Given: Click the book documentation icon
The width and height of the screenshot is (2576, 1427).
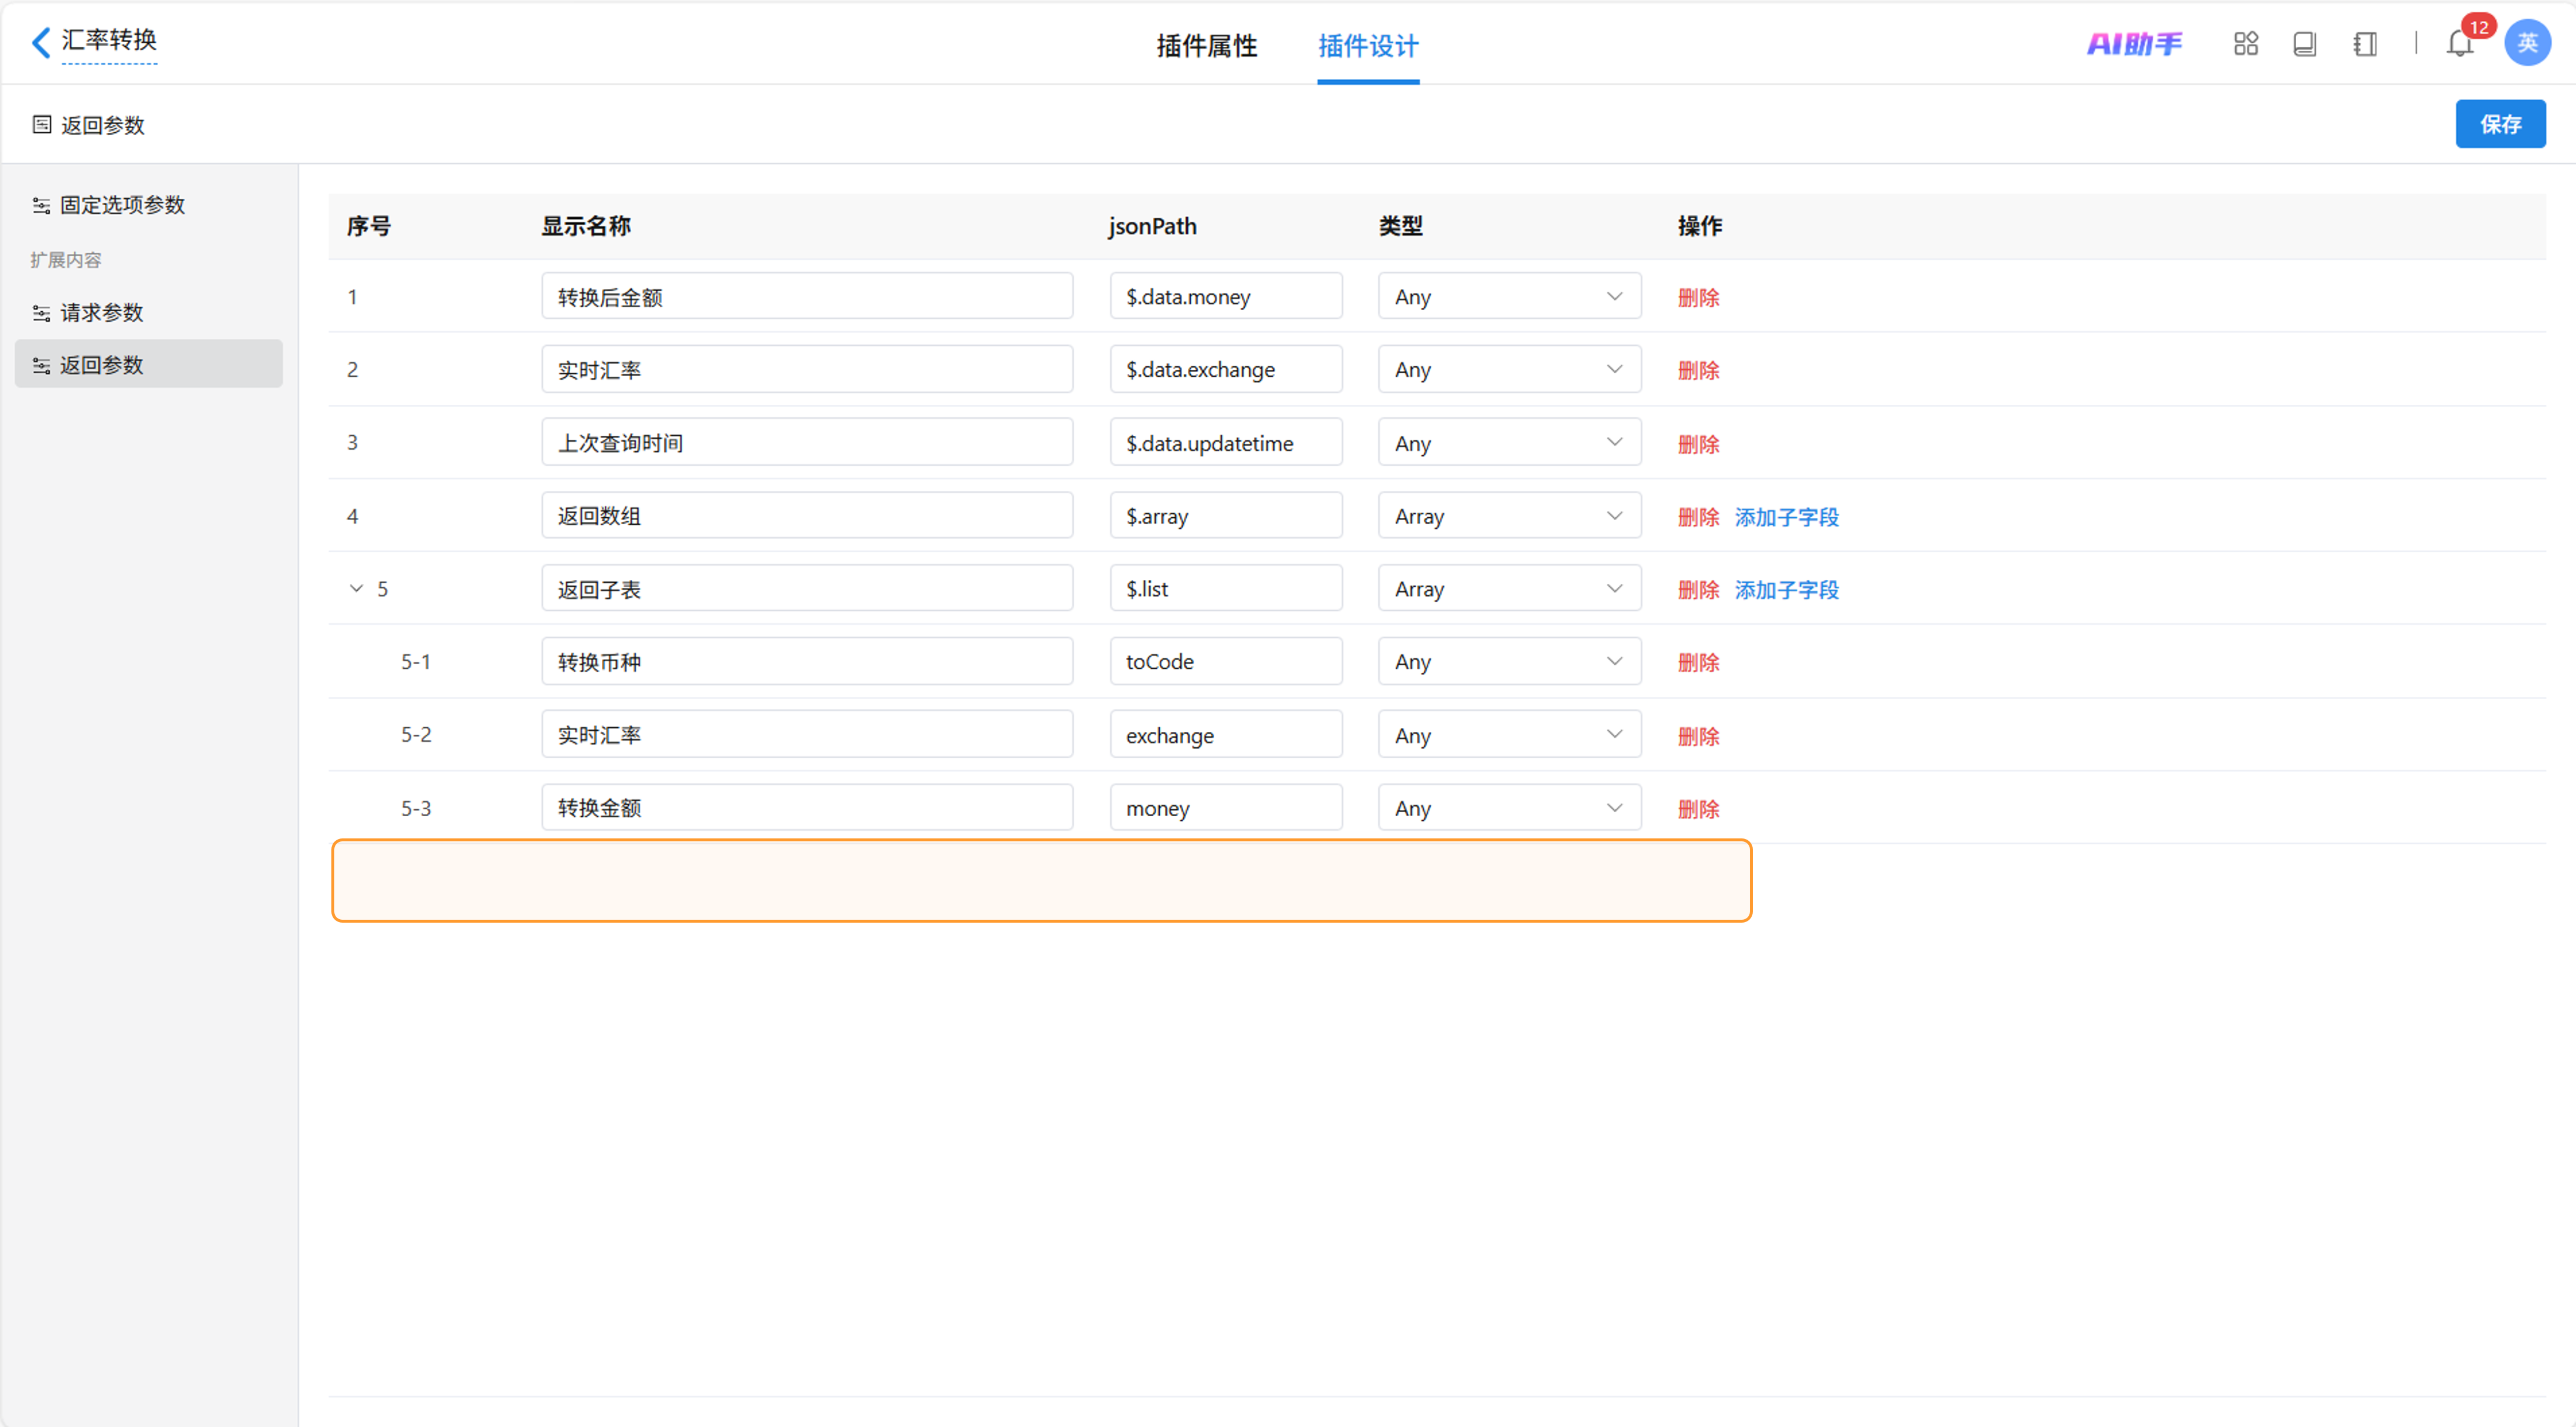Looking at the screenshot, I should click(x=2304, y=44).
